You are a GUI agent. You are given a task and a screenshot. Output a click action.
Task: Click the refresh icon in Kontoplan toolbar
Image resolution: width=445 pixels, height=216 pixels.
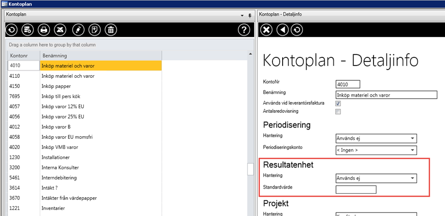pyautogui.click(x=11, y=30)
